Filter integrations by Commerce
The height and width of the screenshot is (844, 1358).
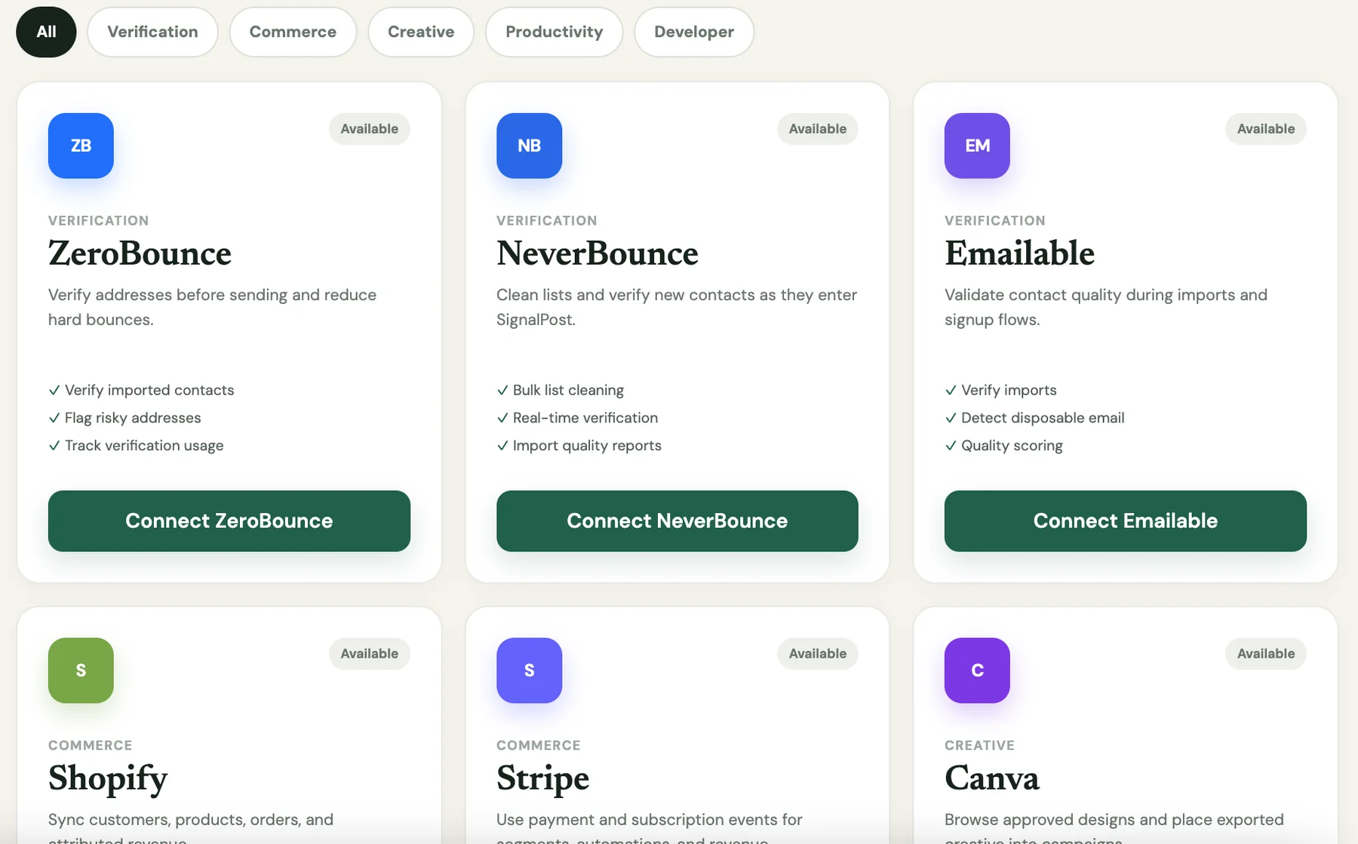click(x=293, y=32)
